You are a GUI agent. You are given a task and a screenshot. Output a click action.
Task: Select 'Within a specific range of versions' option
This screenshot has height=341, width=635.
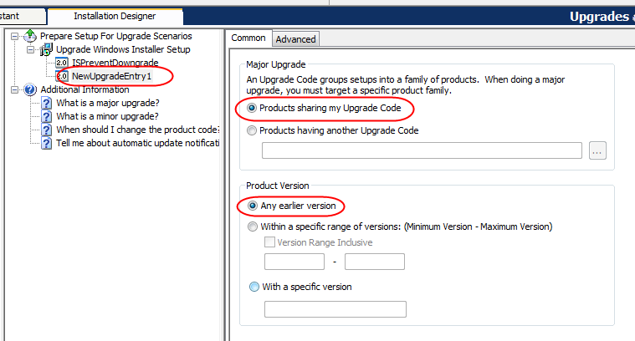pyautogui.click(x=254, y=226)
